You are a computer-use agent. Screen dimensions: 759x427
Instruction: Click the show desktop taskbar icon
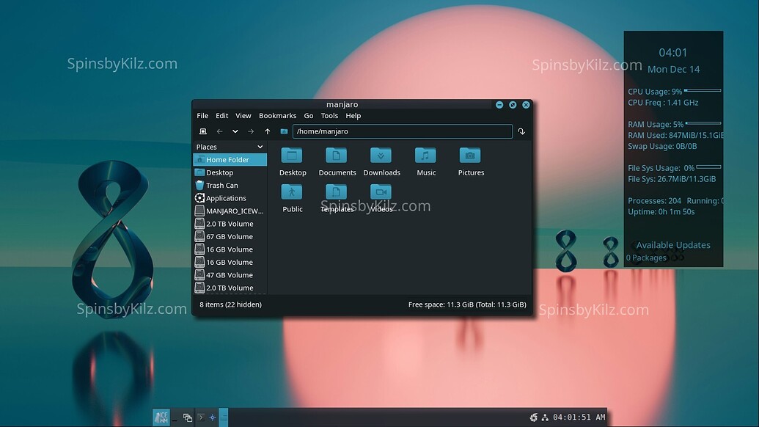click(186, 417)
